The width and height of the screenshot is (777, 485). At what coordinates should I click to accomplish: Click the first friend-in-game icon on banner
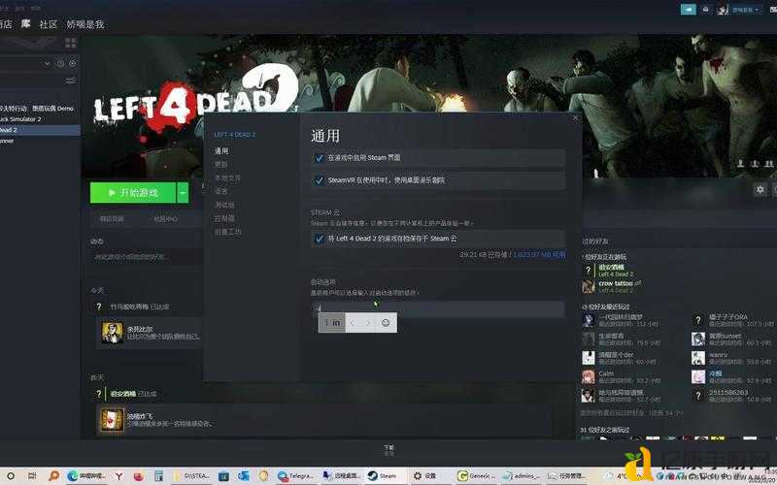(740, 163)
